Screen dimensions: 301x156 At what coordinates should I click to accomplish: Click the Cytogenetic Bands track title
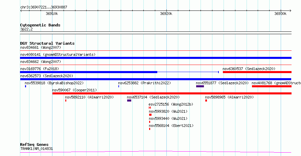[40, 25]
